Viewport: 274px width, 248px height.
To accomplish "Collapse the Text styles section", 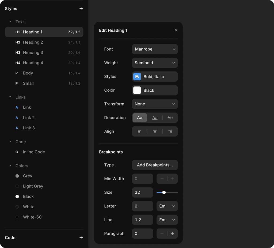I will point(10,22).
